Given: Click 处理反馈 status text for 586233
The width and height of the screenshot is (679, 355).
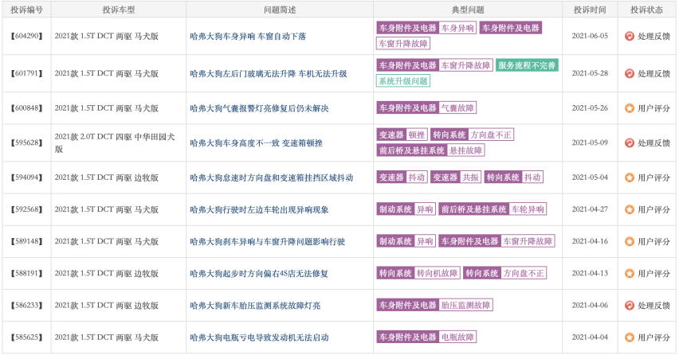Looking at the screenshot, I should coord(653,306).
